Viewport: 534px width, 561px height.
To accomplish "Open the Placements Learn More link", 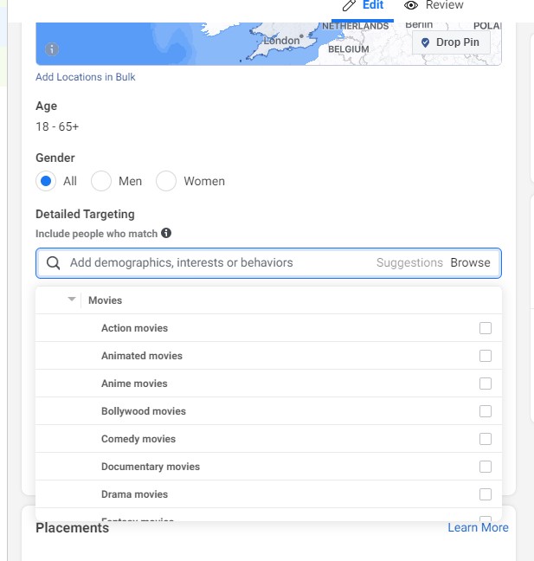I will click(479, 527).
